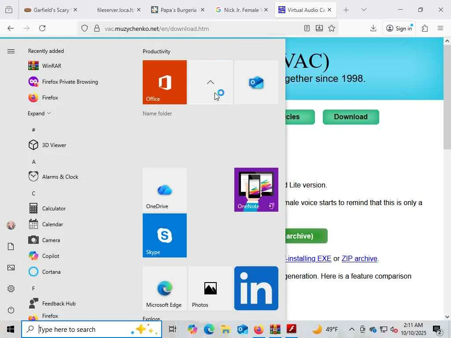Open Cortana
Viewport: 451px width, 338px height.
(44, 272)
